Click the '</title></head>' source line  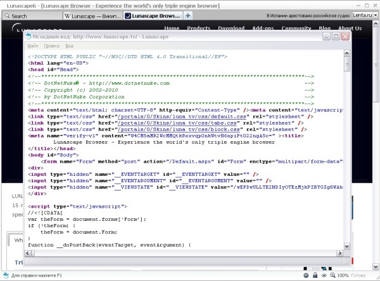(52, 149)
